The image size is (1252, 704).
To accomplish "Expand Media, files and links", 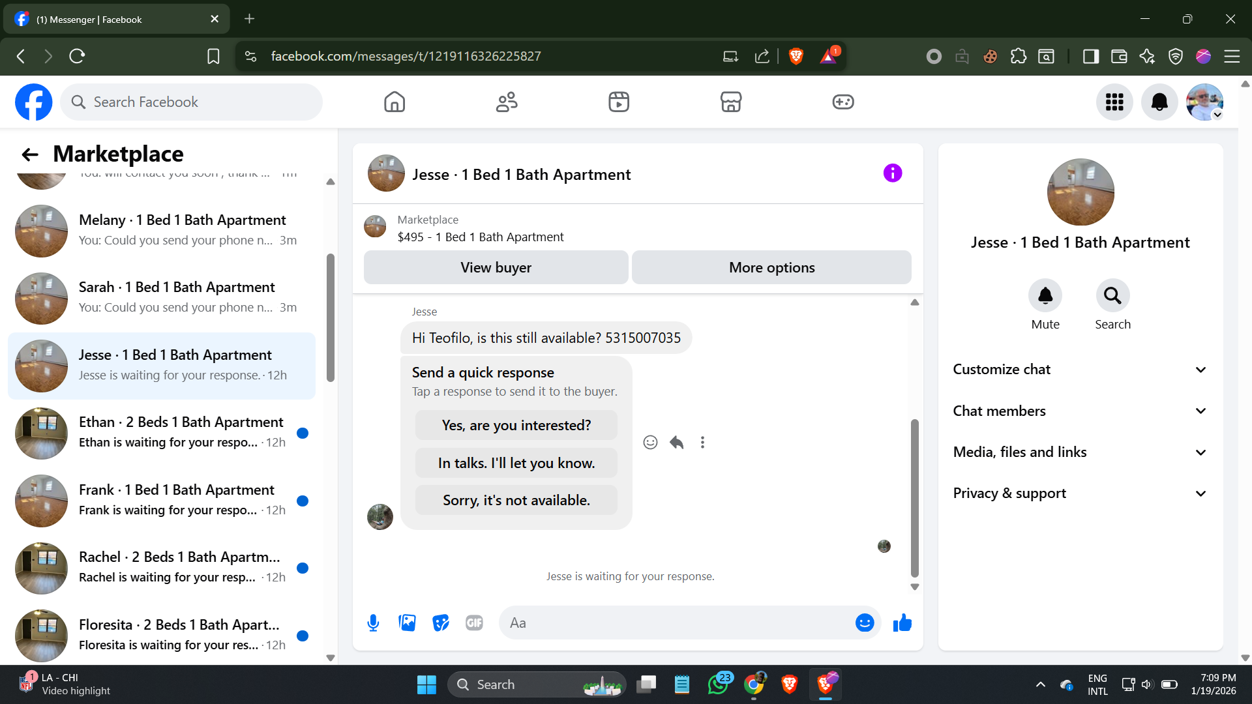I will 1079,452.
